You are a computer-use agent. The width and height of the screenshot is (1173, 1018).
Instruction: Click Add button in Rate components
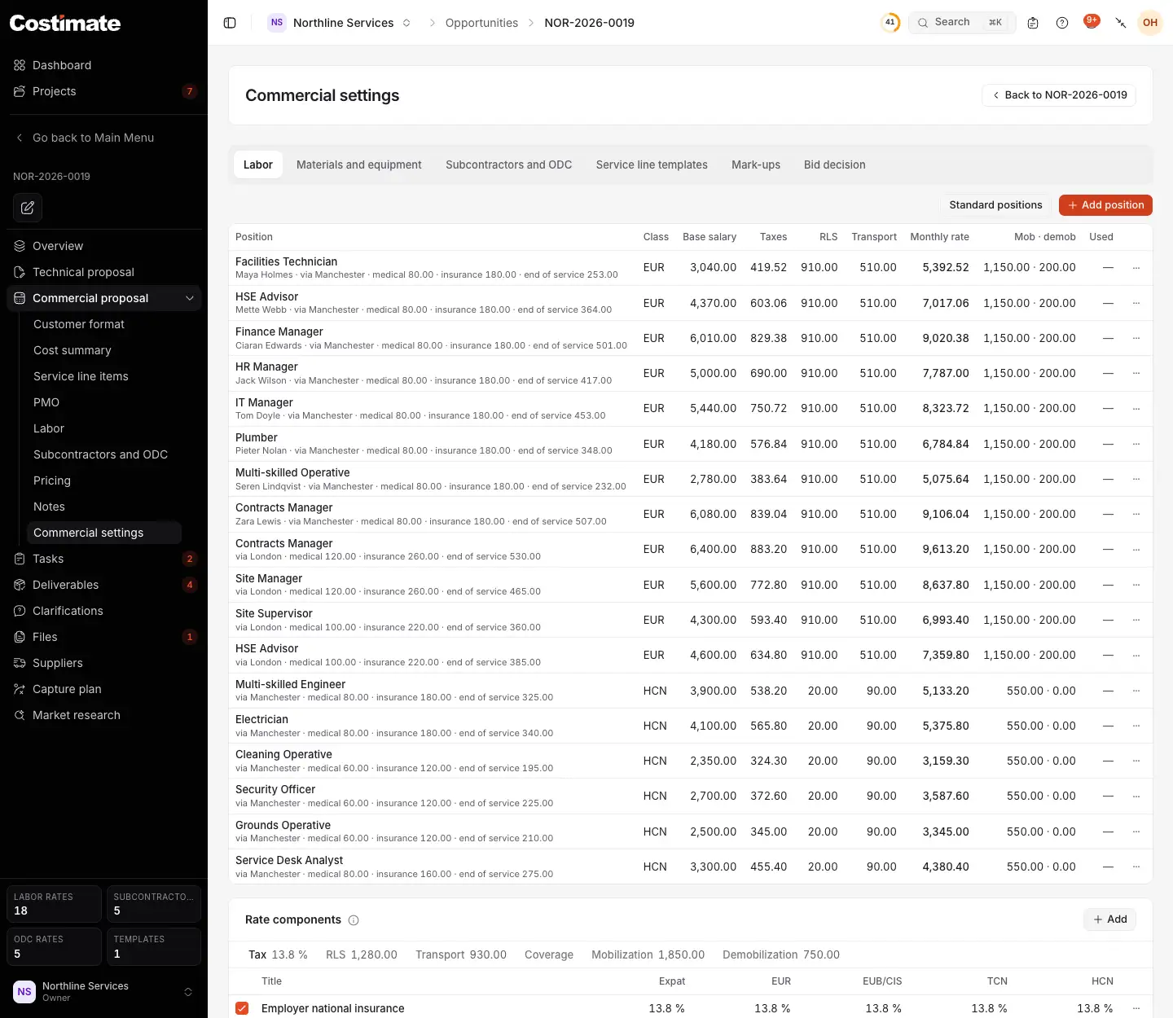tap(1109, 919)
